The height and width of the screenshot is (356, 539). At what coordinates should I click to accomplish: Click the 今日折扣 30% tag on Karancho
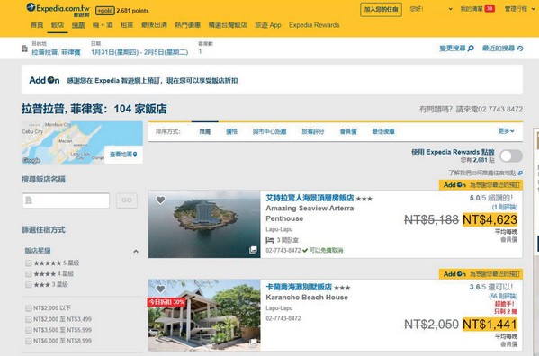pyautogui.click(x=166, y=302)
